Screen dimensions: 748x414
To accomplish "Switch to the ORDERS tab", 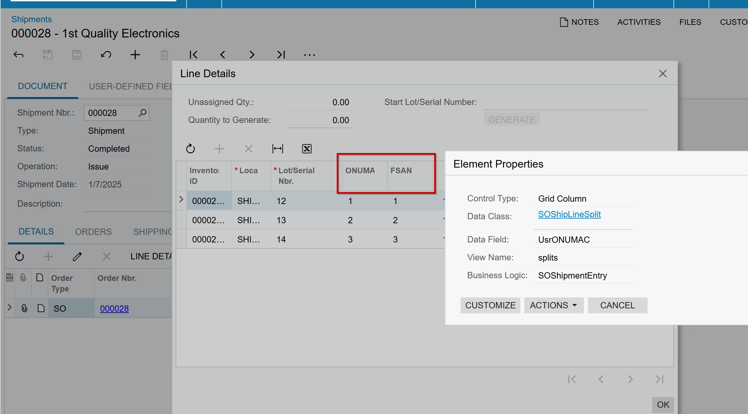I will click(93, 232).
